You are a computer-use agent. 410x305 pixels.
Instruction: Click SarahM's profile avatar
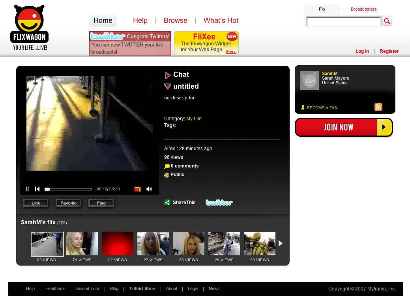(309, 80)
